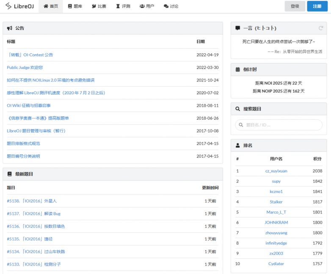Viewport: 331px width, 274px height.
Task: Click the magnifier icon in the 搜索题目 header
Action: [238, 109]
